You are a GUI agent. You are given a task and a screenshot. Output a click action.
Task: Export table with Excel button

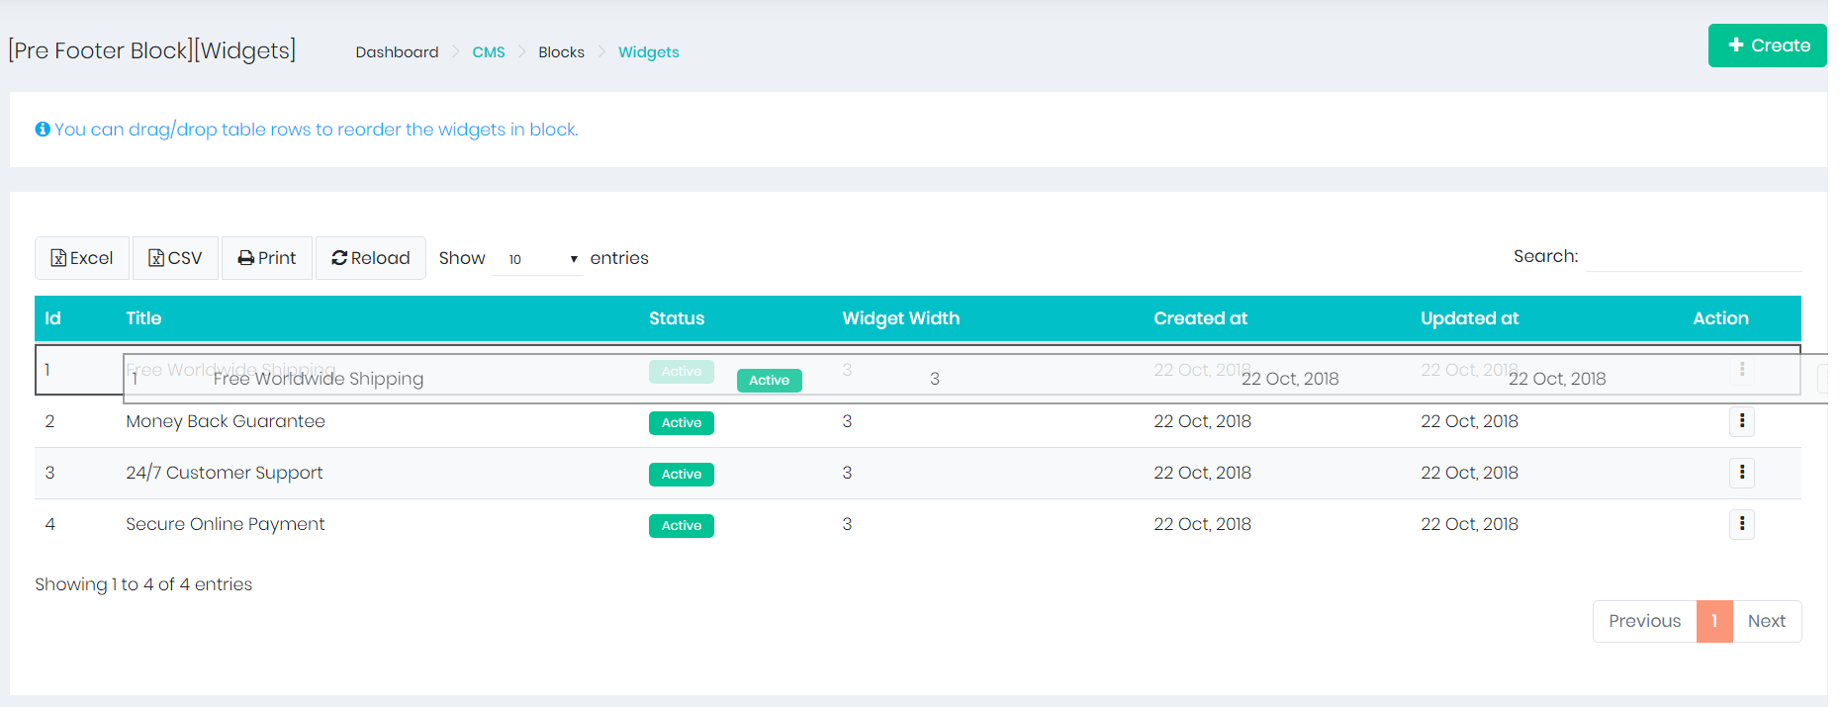(82, 258)
